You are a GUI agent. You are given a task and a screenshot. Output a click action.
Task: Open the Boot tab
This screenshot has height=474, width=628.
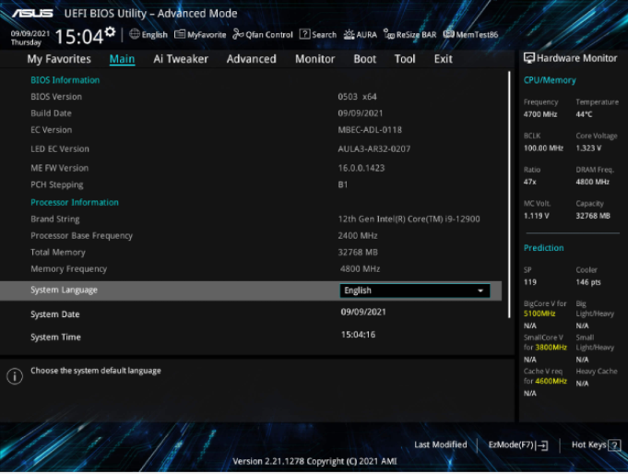[365, 59]
